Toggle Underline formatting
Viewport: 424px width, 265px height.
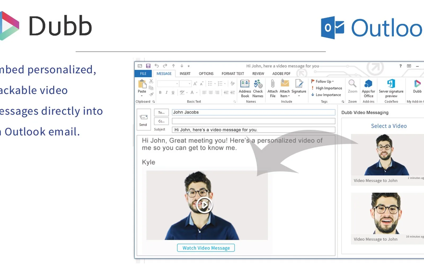pos(173,92)
